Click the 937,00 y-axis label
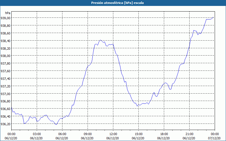This screenshot has height=141, width=226. [5, 94]
